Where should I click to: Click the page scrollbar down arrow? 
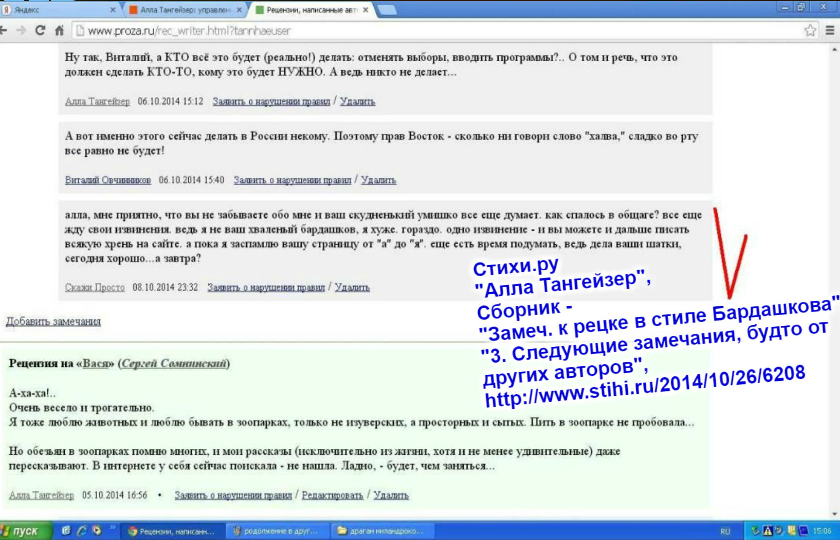pyautogui.click(x=835, y=514)
